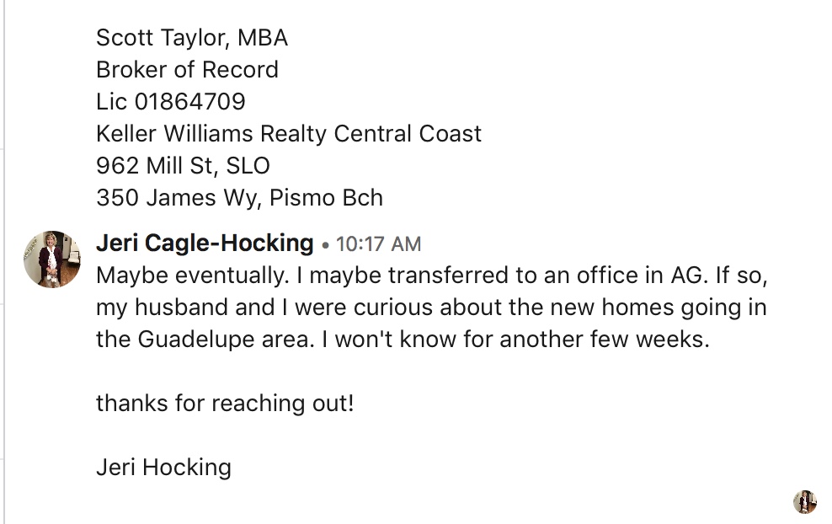This screenshot has width=832, height=524.
Task: Open Jeri Cagle-Hocking's profile photo
Action: pos(52,259)
